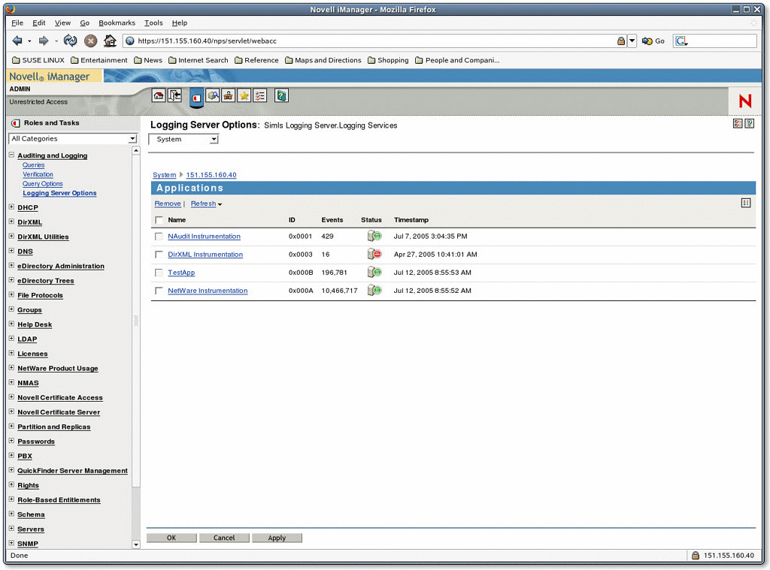Click the Configure basket toolbar icon
The width and height of the screenshot is (770, 570).
[x=228, y=95]
